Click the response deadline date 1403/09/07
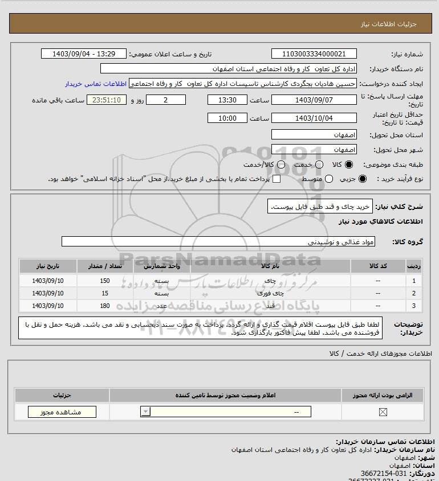Image resolution: width=439 pixels, height=481 pixels. (314, 100)
